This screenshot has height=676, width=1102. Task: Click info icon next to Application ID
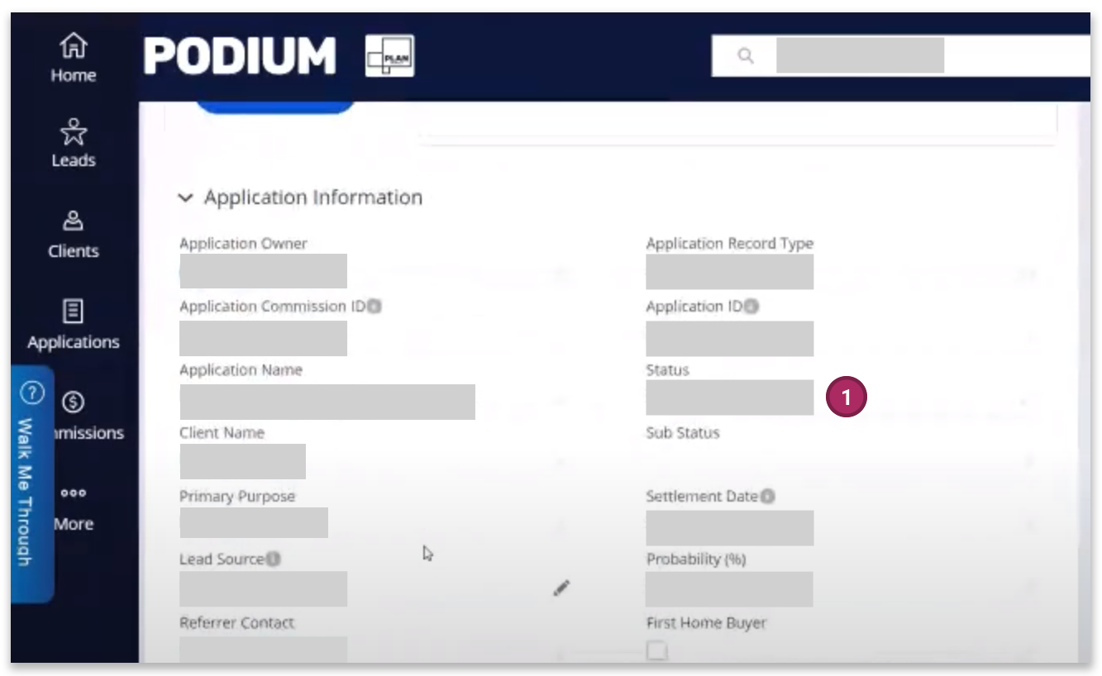coord(751,307)
